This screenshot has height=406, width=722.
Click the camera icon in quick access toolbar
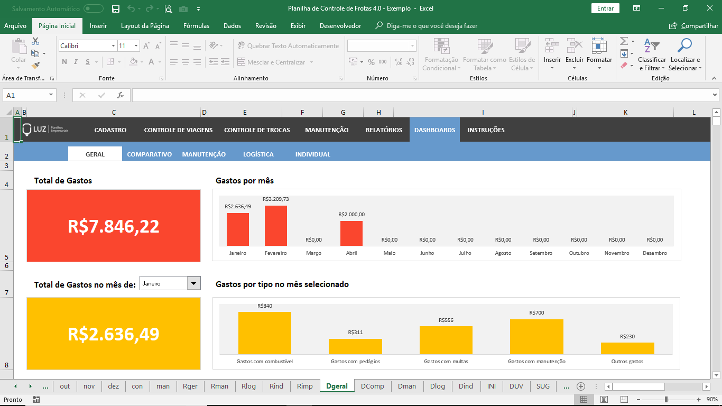point(183,8)
